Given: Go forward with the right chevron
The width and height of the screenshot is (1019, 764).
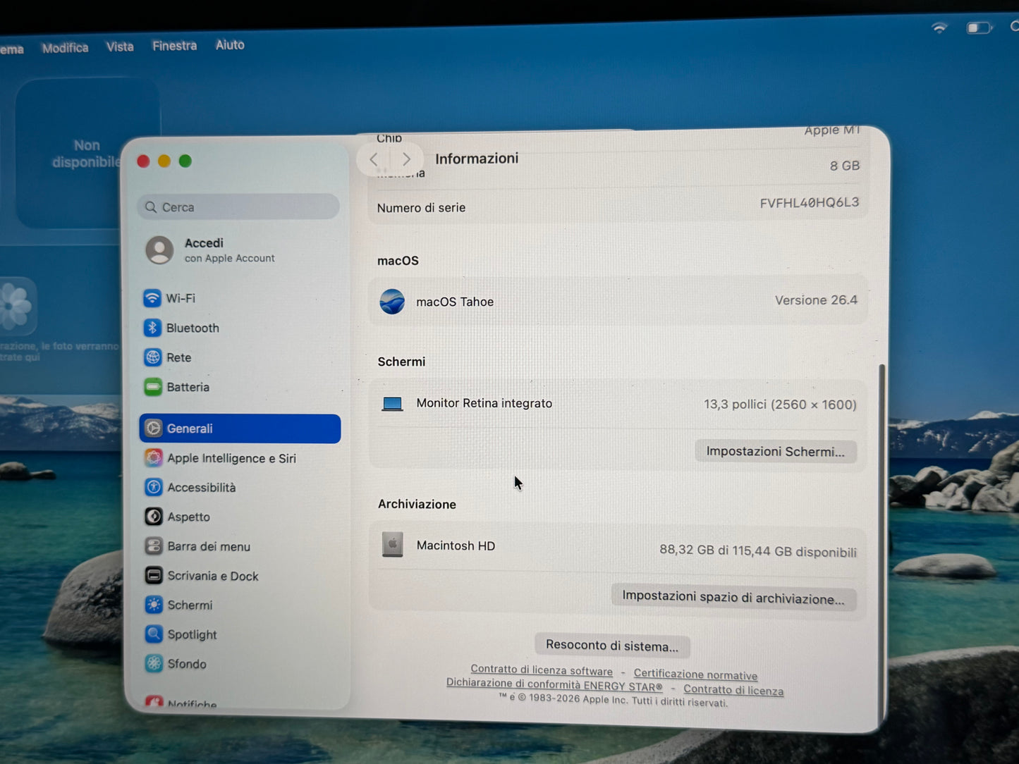Looking at the screenshot, I should 406,160.
